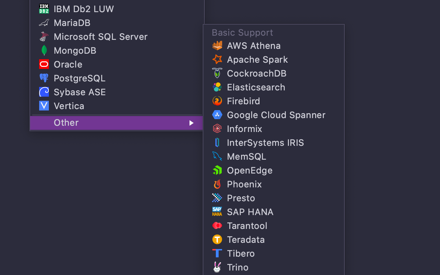Choose Google Cloud Spanner label
The image size is (440, 275).
tap(276, 115)
